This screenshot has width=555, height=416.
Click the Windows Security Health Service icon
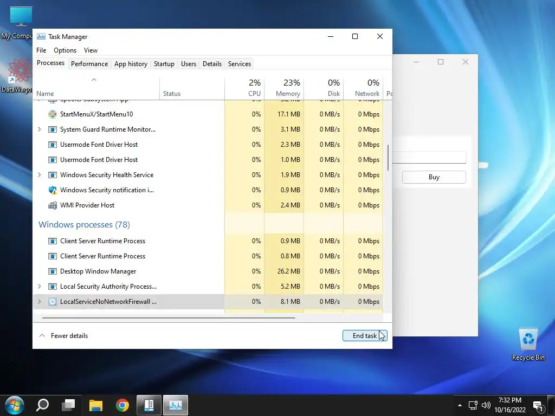[x=53, y=175]
